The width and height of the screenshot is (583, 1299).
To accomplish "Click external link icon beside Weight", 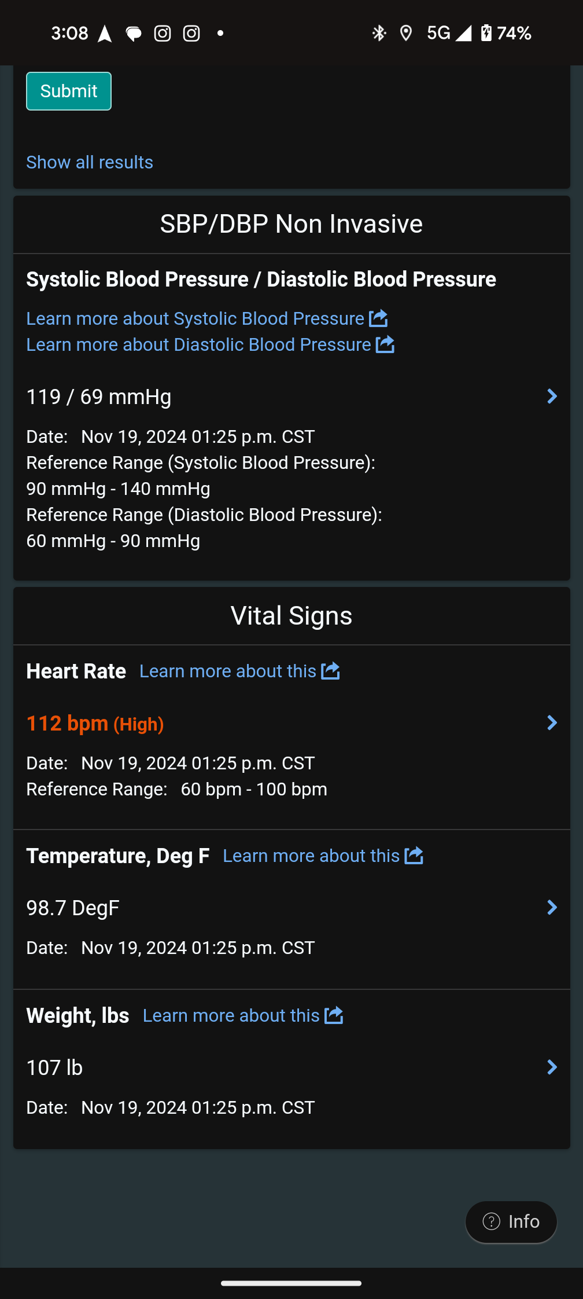I will (334, 1015).
